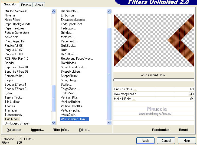Reset filter settings
This screenshot has width=197, height=145.
click(183, 130)
